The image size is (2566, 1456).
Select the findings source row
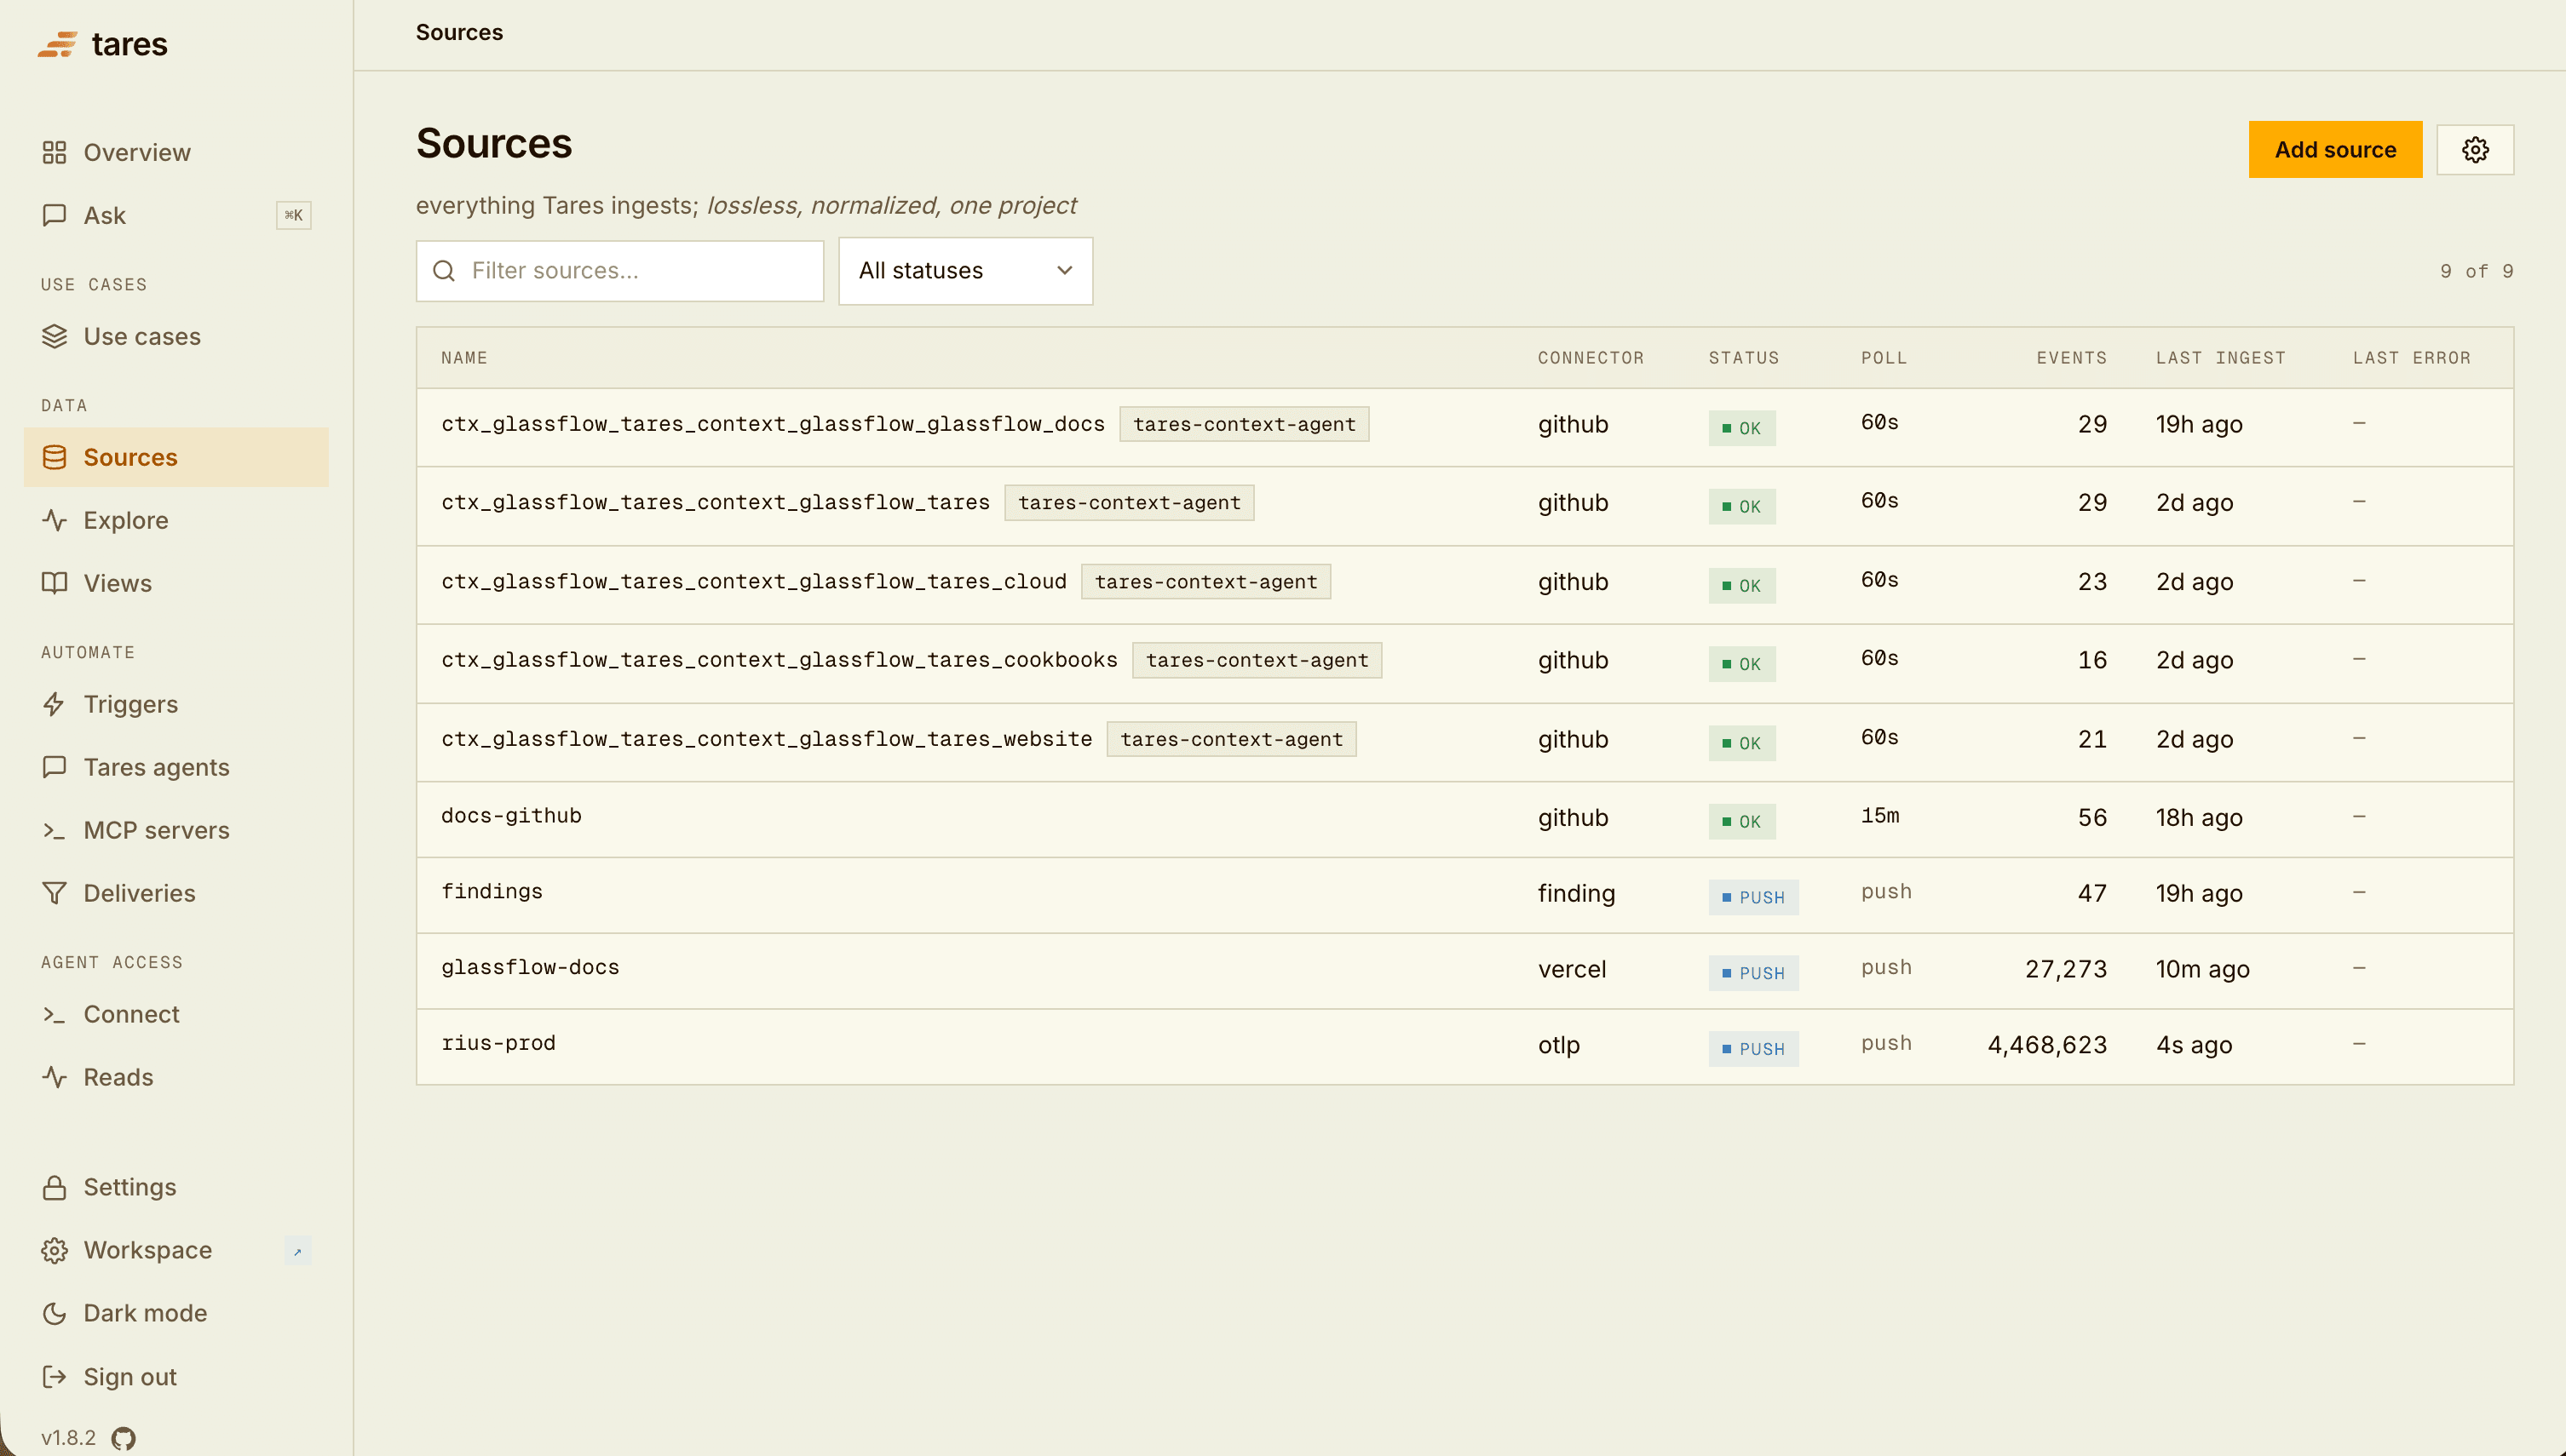coord(1464,896)
